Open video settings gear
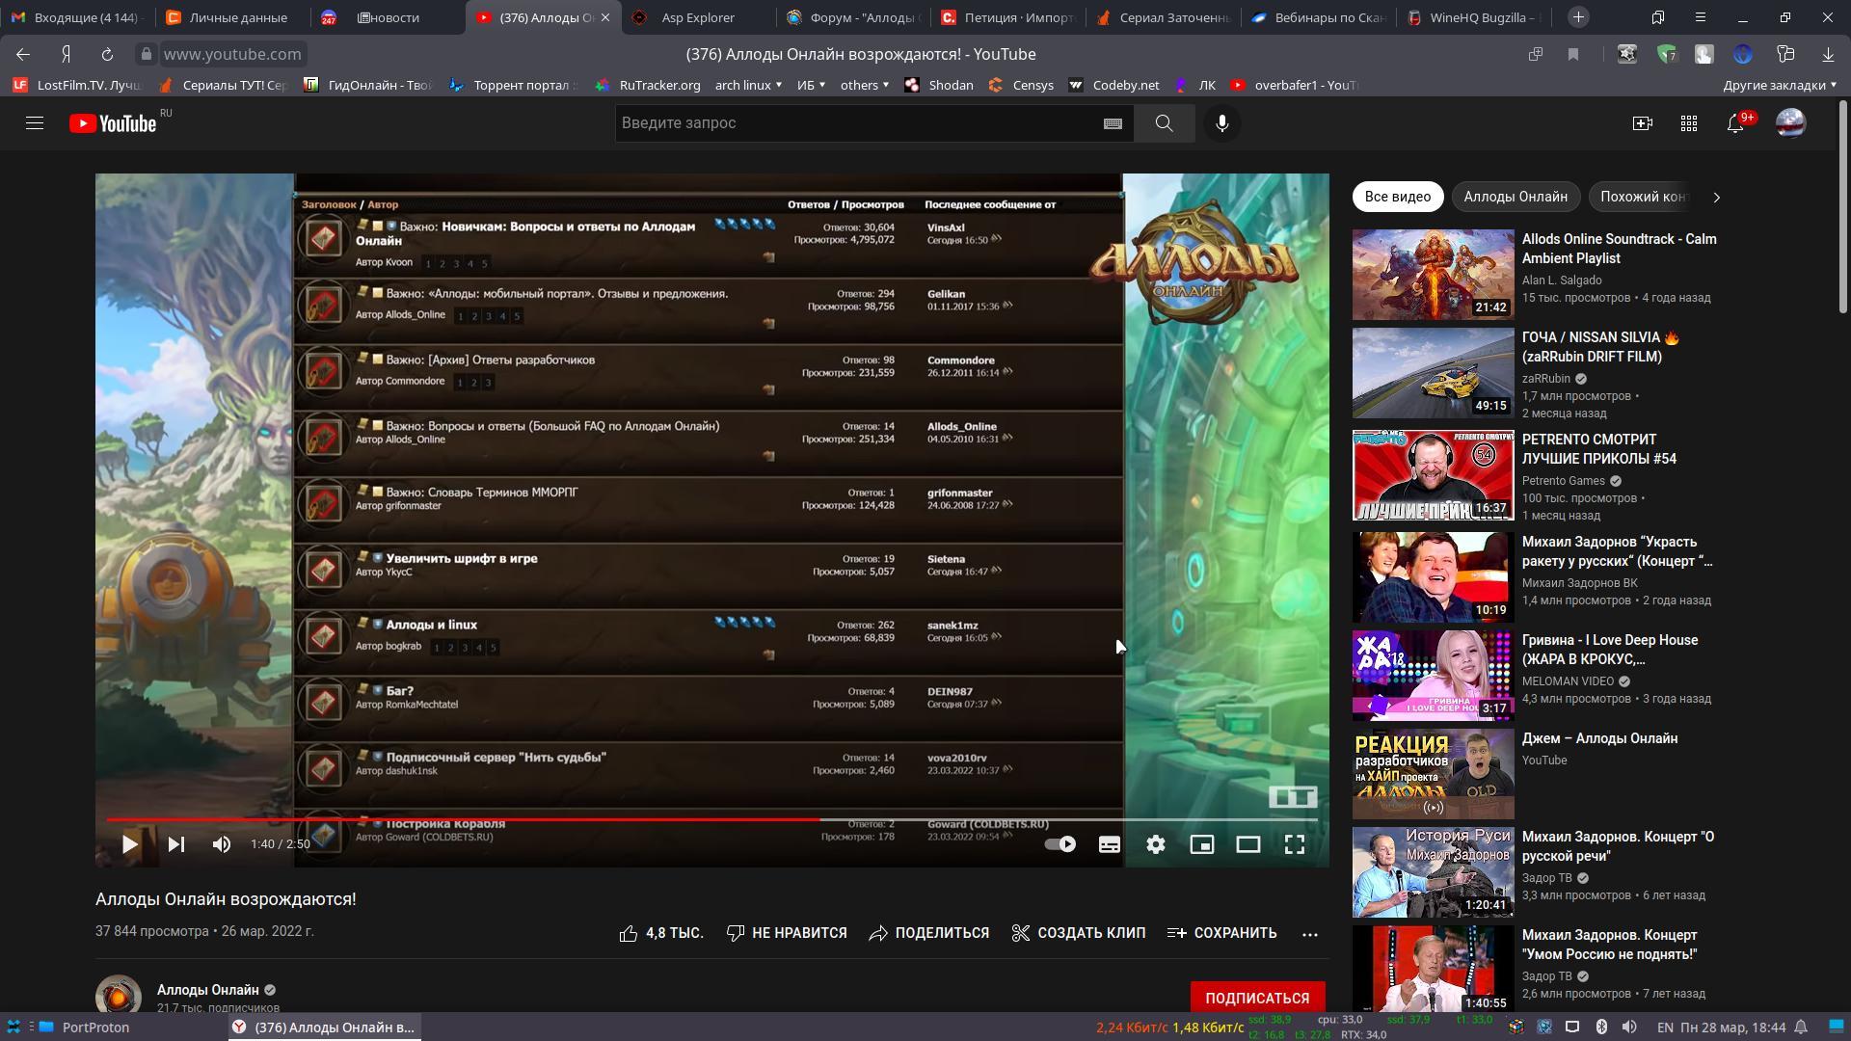The width and height of the screenshot is (1851, 1041). click(1155, 844)
